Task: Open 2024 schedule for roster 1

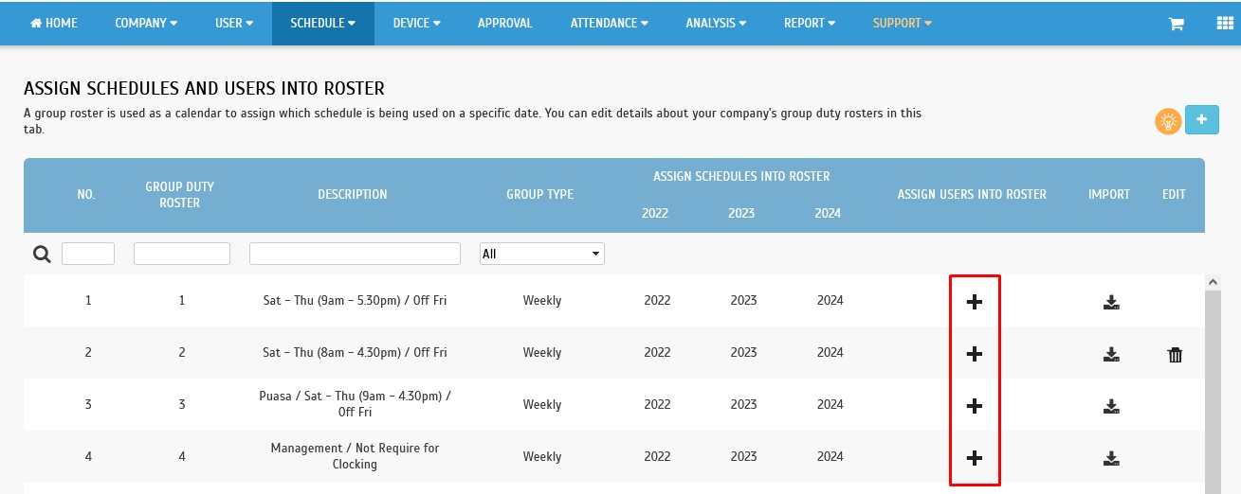Action: (x=830, y=301)
